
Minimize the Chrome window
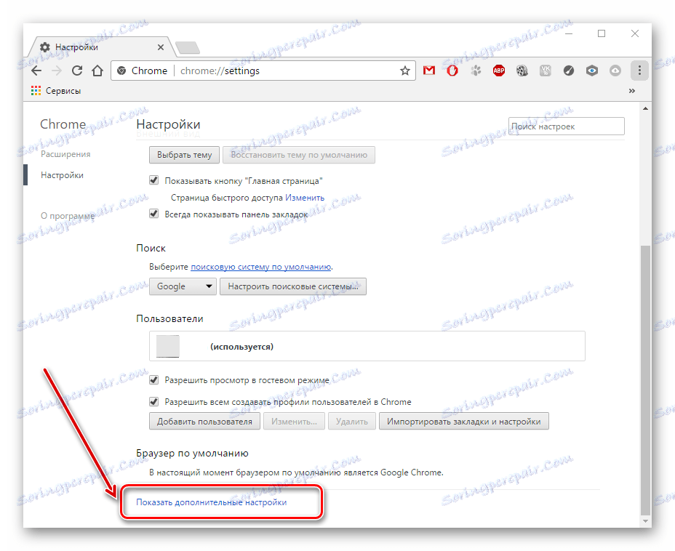(x=569, y=33)
